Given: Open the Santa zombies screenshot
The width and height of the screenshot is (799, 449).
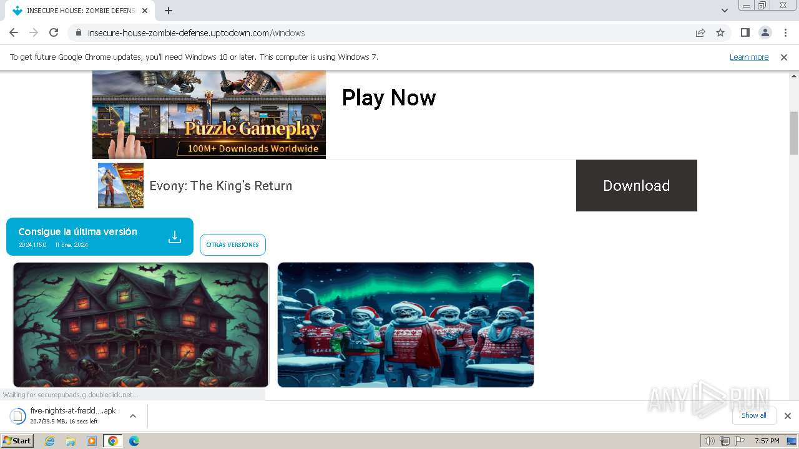Looking at the screenshot, I should point(406,324).
